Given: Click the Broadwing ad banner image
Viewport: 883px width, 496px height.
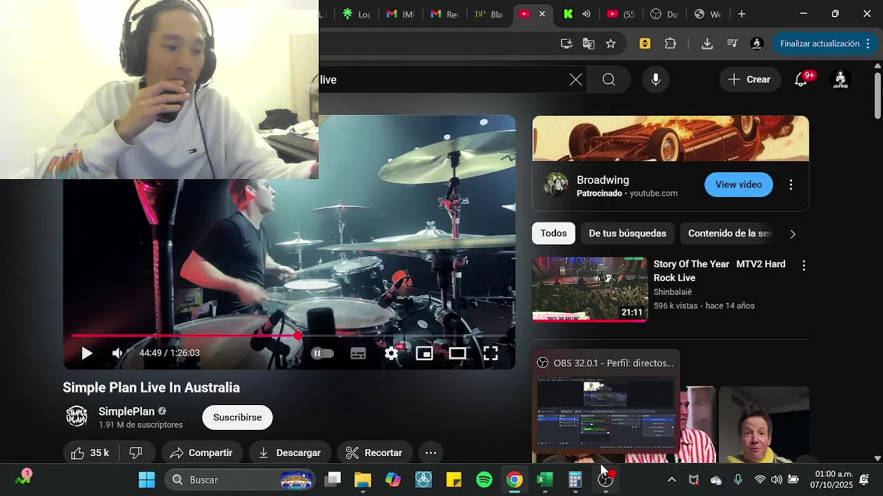Looking at the screenshot, I should tap(671, 138).
